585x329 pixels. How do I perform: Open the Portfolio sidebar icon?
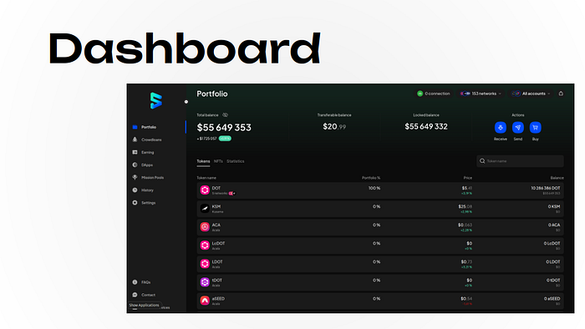click(x=135, y=127)
